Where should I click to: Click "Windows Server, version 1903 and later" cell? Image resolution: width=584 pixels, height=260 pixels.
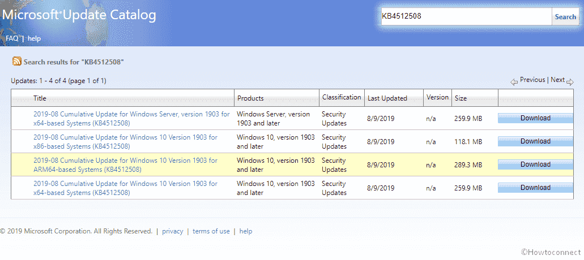[x=273, y=119]
